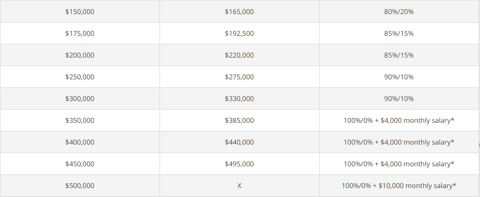This screenshot has height=197, width=480.
Task: Click the $220,000 cell
Action: tap(239, 55)
